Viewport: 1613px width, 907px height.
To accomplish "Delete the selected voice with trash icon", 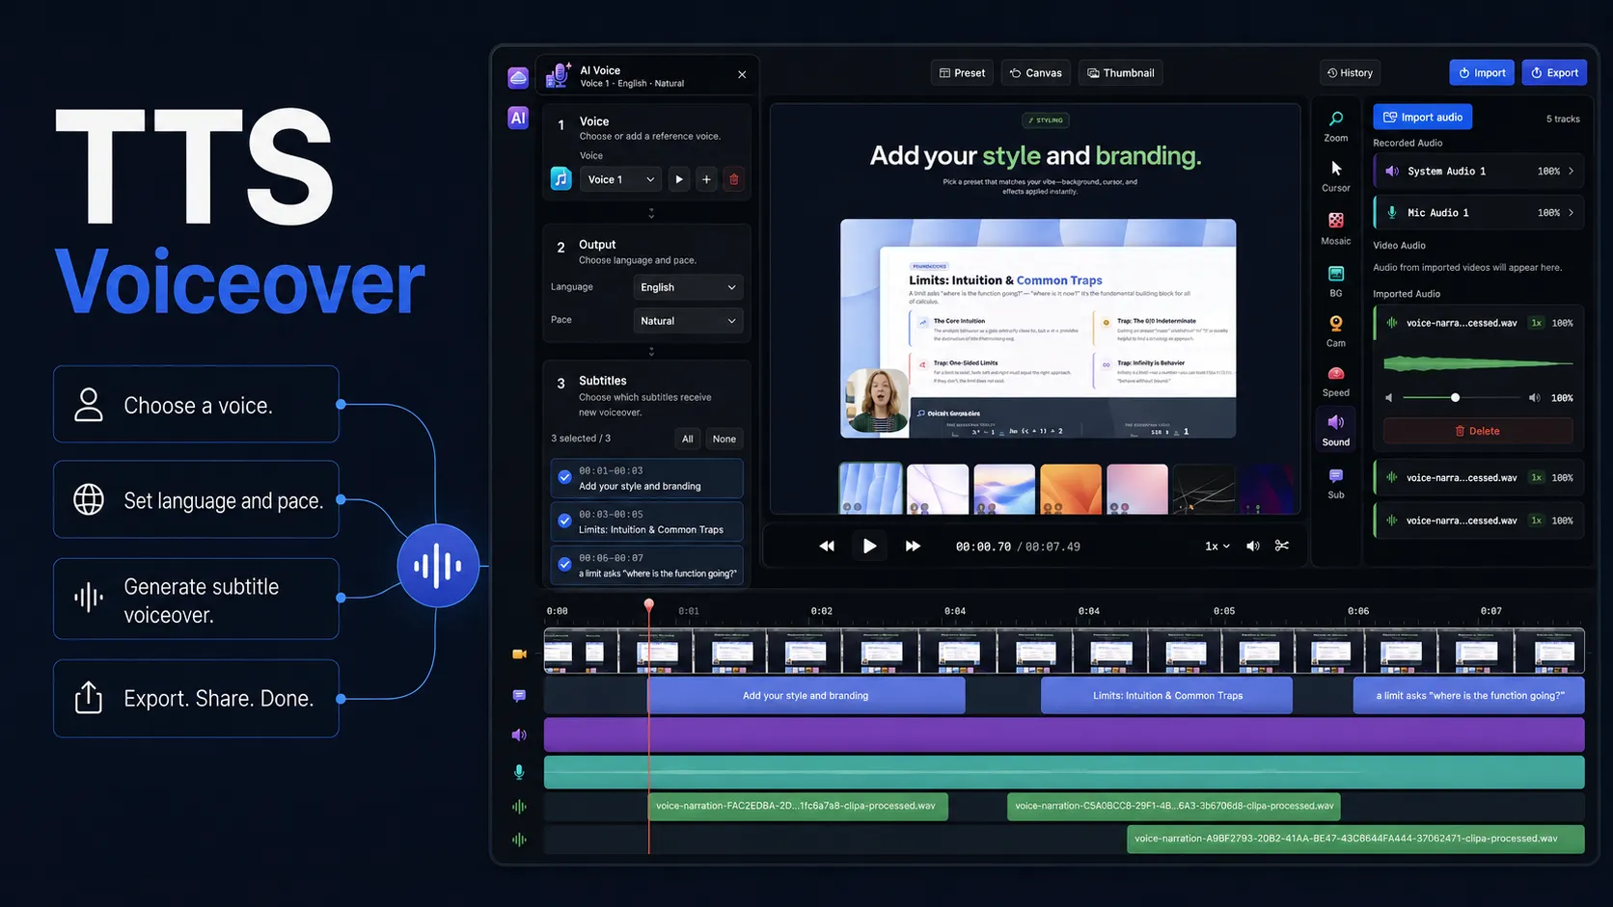I will pos(733,179).
